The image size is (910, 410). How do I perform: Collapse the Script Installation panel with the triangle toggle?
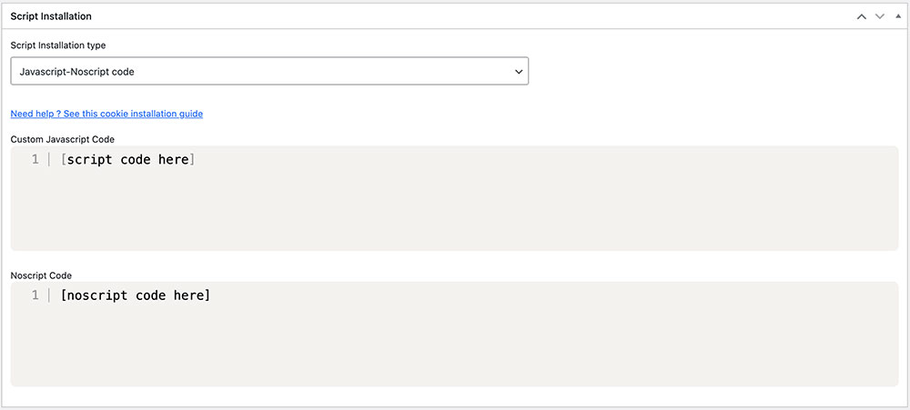point(898,16)
